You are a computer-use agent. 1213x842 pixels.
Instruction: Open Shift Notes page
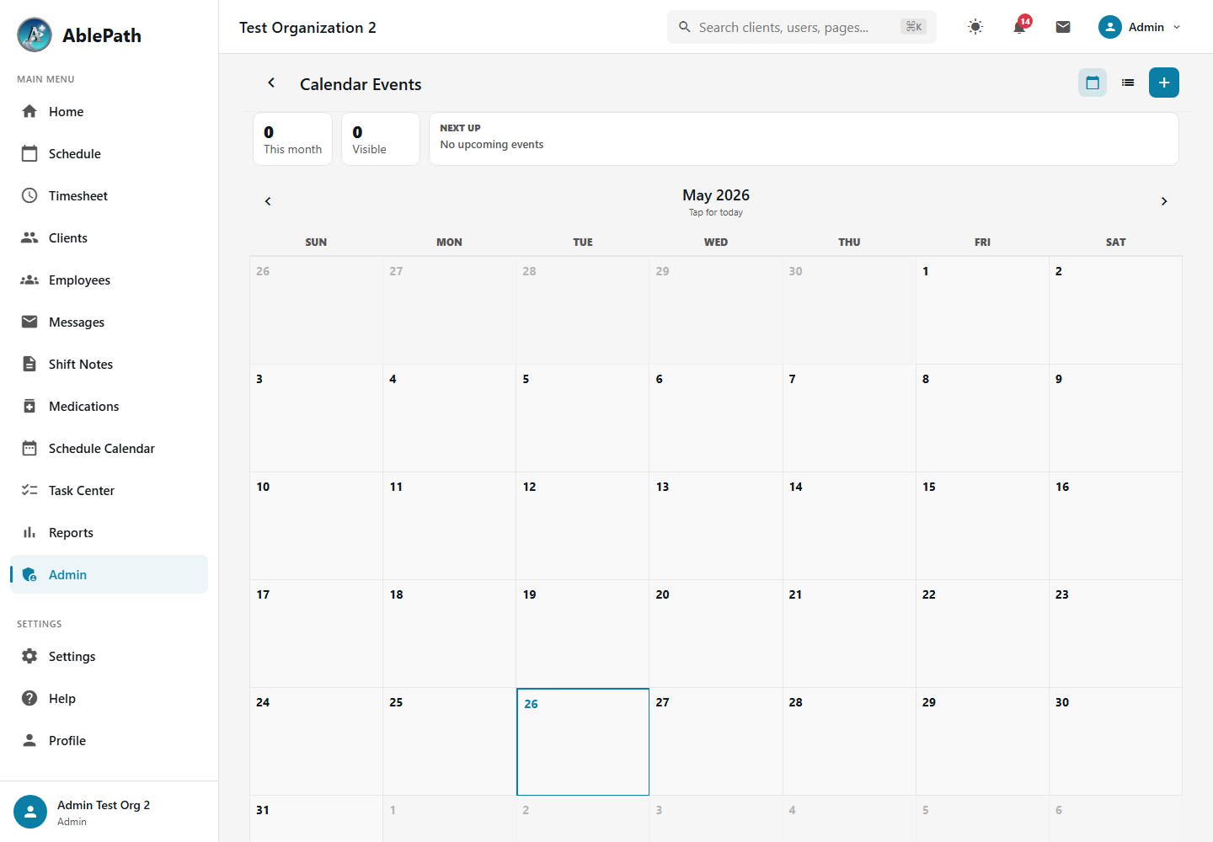click(x=109, y=364)
